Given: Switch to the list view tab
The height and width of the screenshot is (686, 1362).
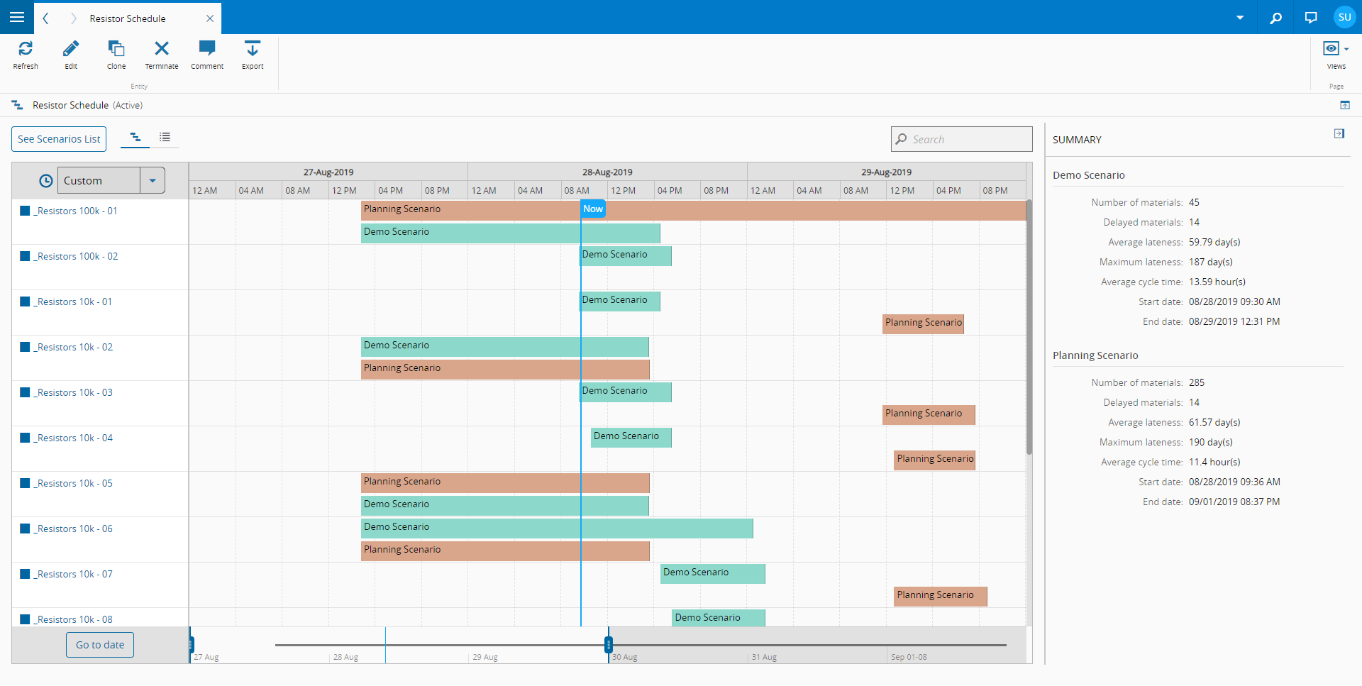Looking at the screenshot, I should pyautogui.click(x=165, y=138).
